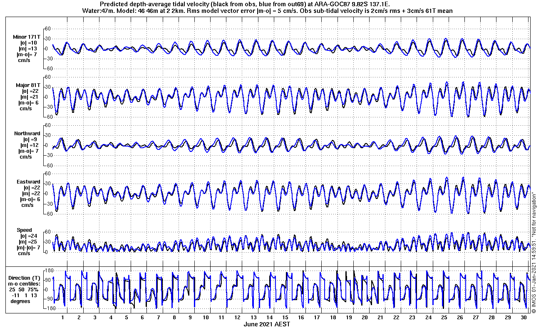
Task: Click the 'Eastward' panel label
Action: click(x=28, y=182)
